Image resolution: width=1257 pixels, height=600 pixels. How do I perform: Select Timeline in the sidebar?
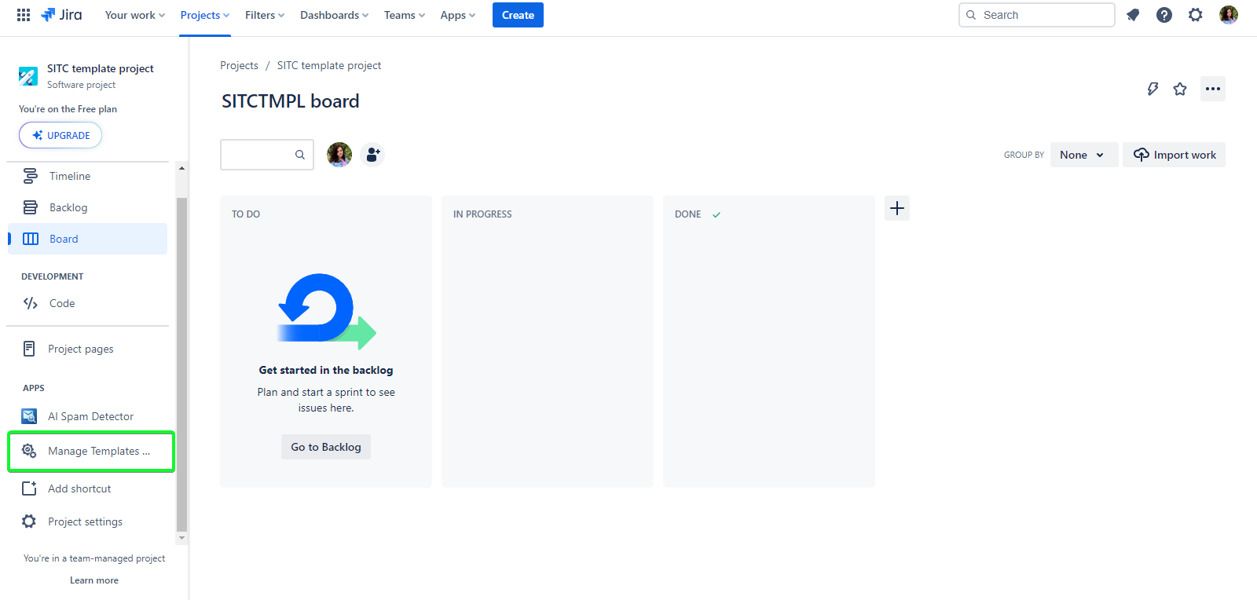pos(70,176)
